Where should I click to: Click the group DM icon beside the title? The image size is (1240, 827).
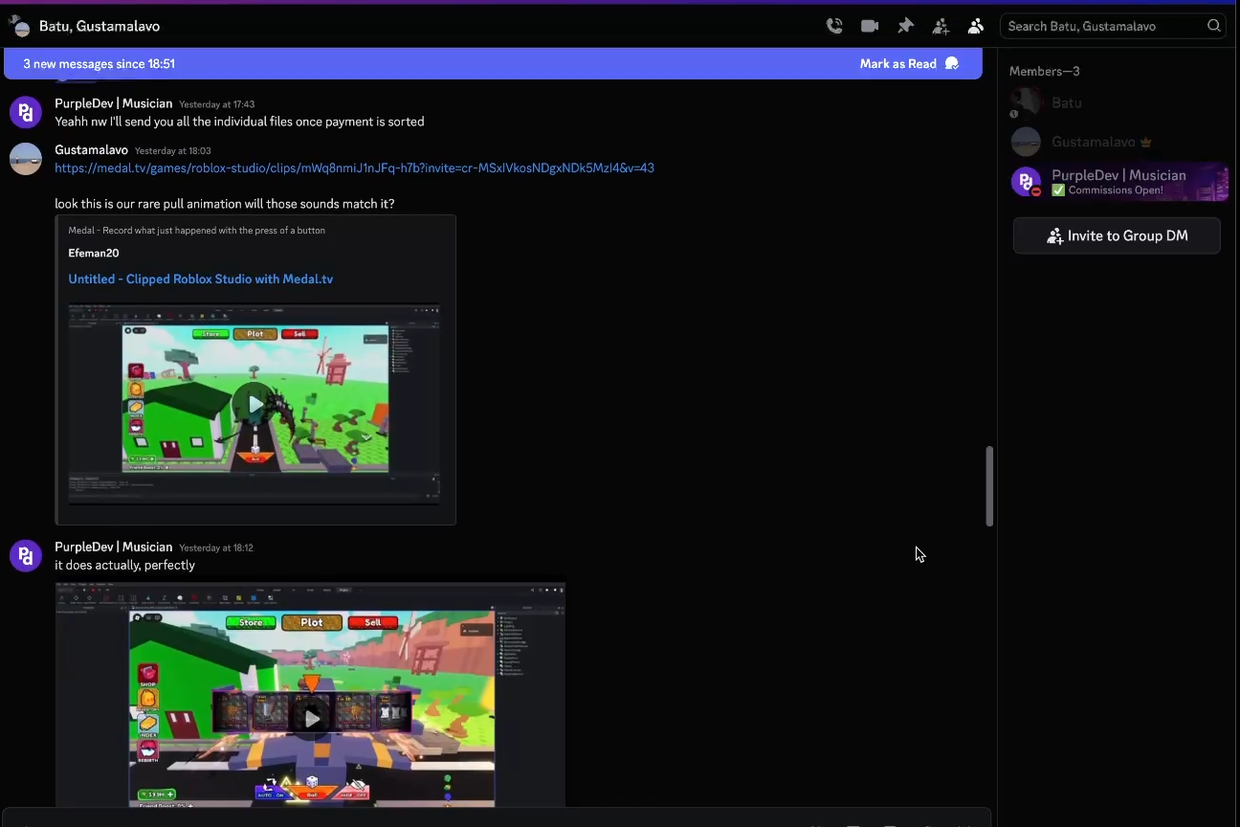coord(19,26)
